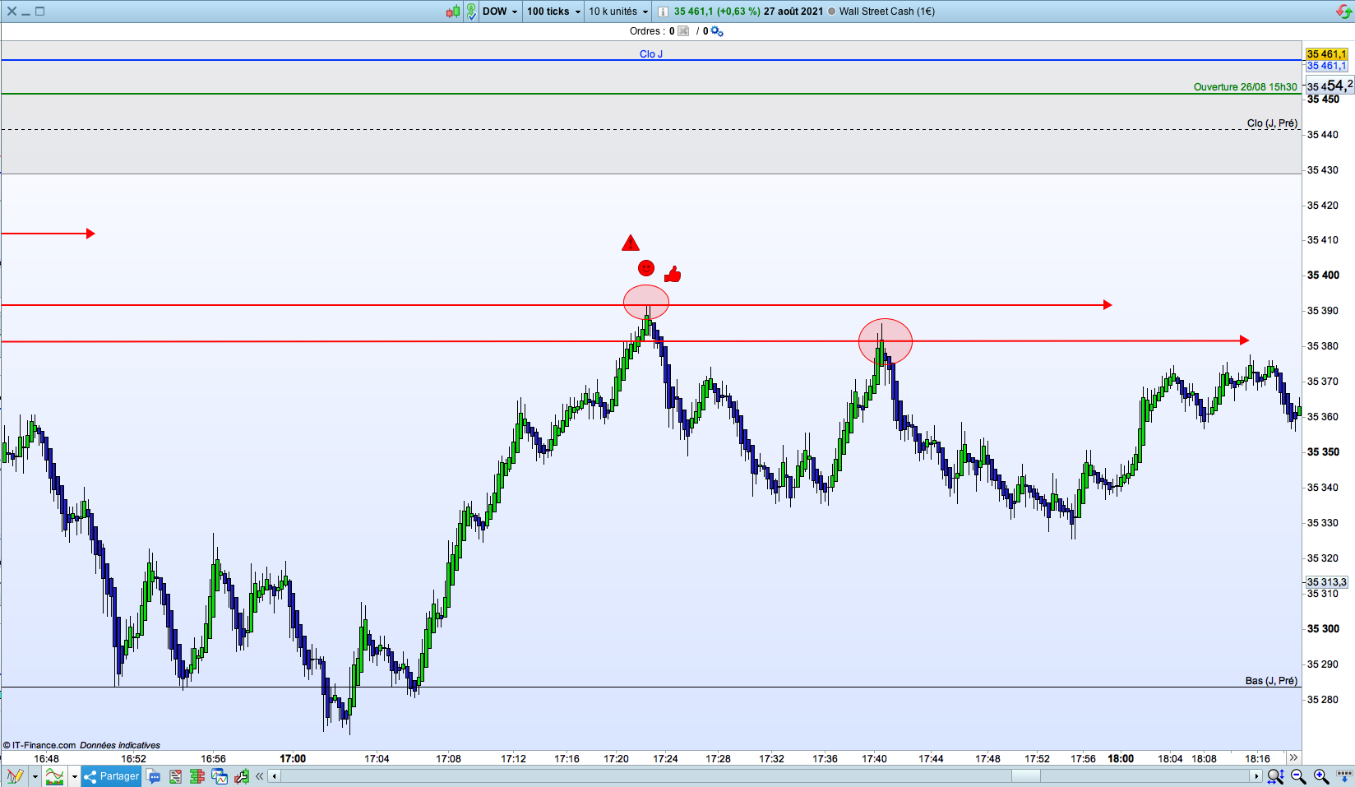Screen dimensions: 1355x787
Task: Open the 10 k unités dropdown
Action: point(618,12)
